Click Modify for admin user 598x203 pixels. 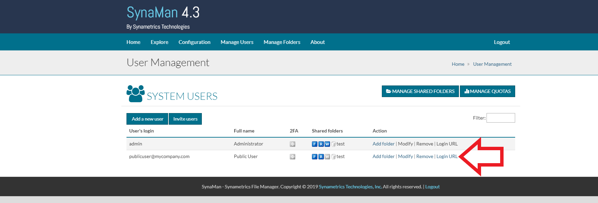(x=405, y=144)
